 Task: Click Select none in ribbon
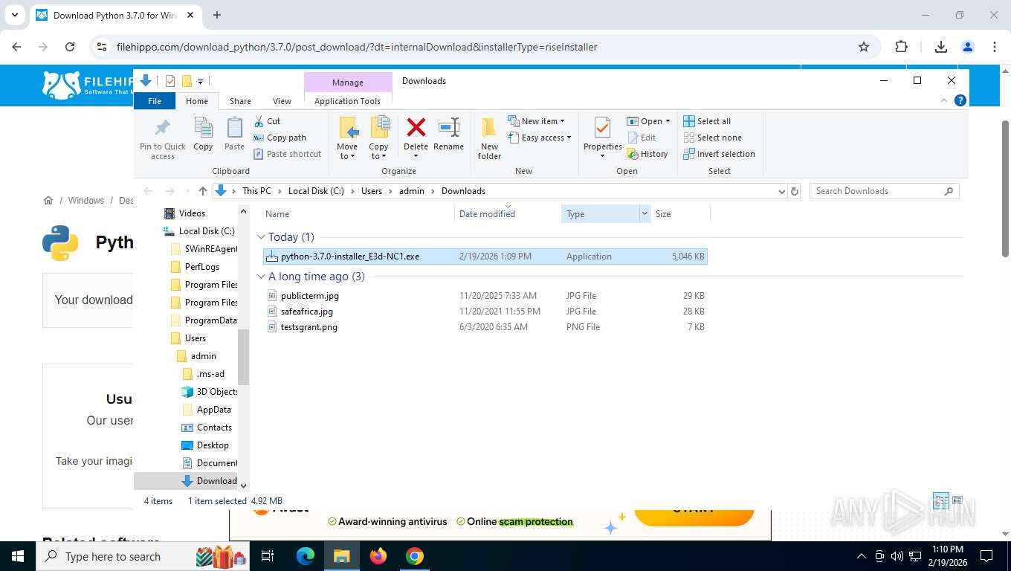click(x=712, y=138)
